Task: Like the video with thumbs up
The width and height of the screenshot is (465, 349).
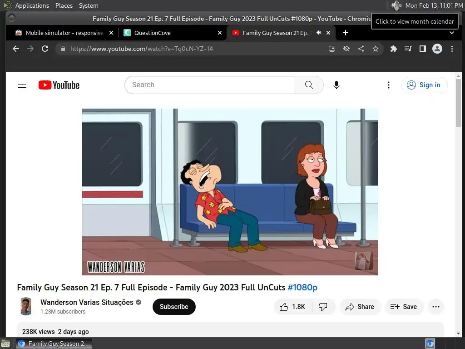Action: point(293,307)
